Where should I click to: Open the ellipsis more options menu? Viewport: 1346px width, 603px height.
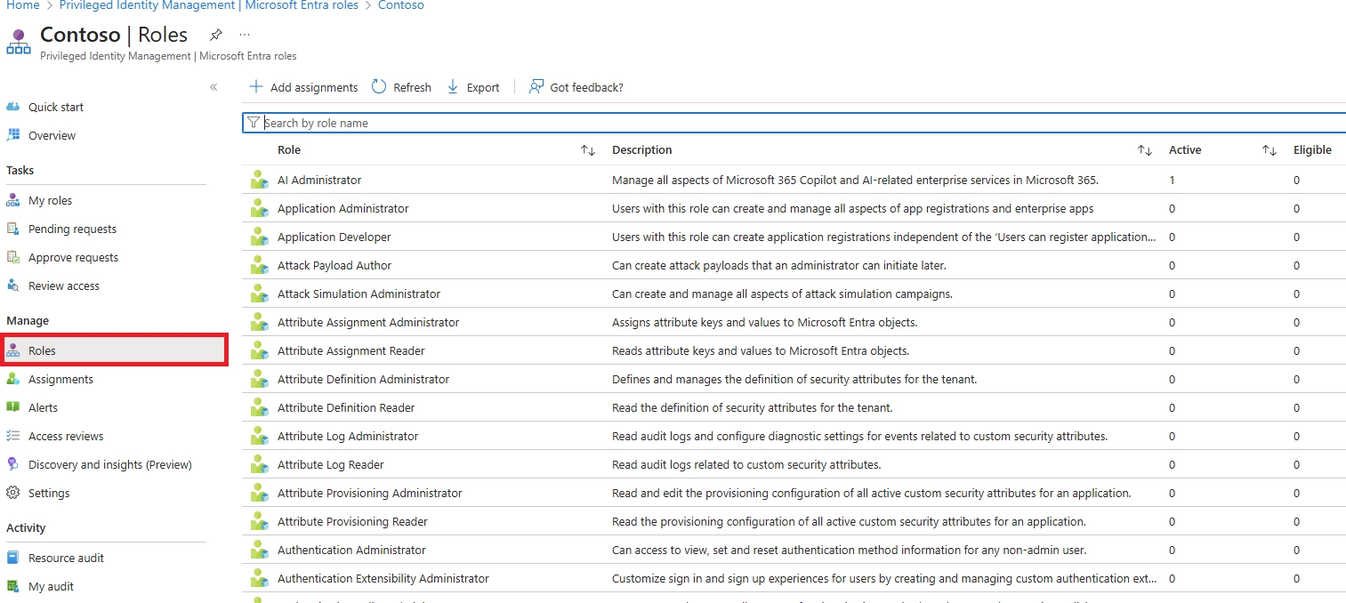(x=245, y=34)
